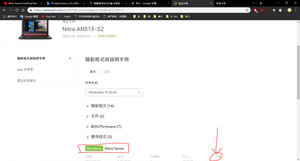Image resolution: width=300 pixels, height=161 pixels.
Task: Open the 程式 bookmark folder
Action: click(x=185, y=16)
